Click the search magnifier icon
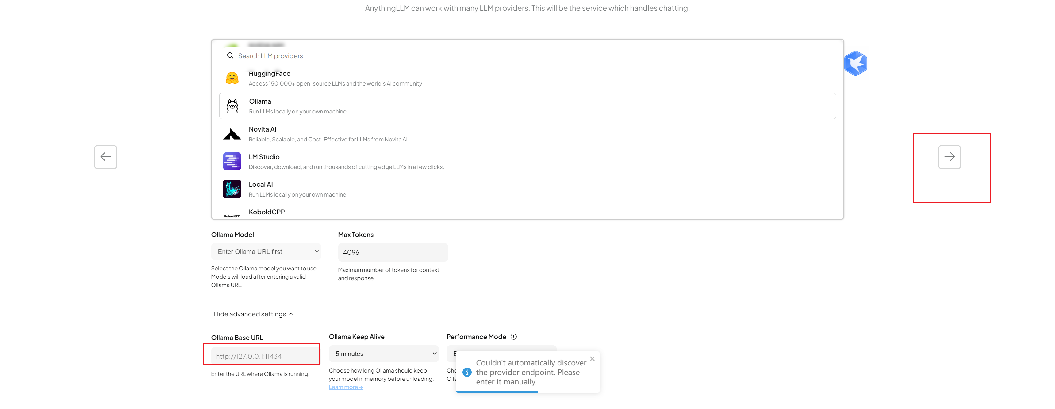 pos(230,56)
